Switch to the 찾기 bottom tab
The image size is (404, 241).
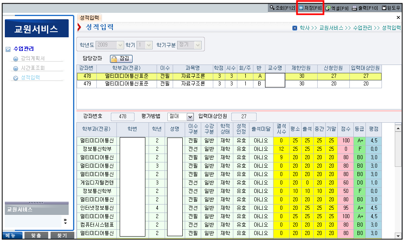click(x=62, y=235)
